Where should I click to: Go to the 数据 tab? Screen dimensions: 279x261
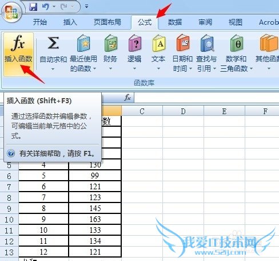pyautogui.click(x=175, y=22)
